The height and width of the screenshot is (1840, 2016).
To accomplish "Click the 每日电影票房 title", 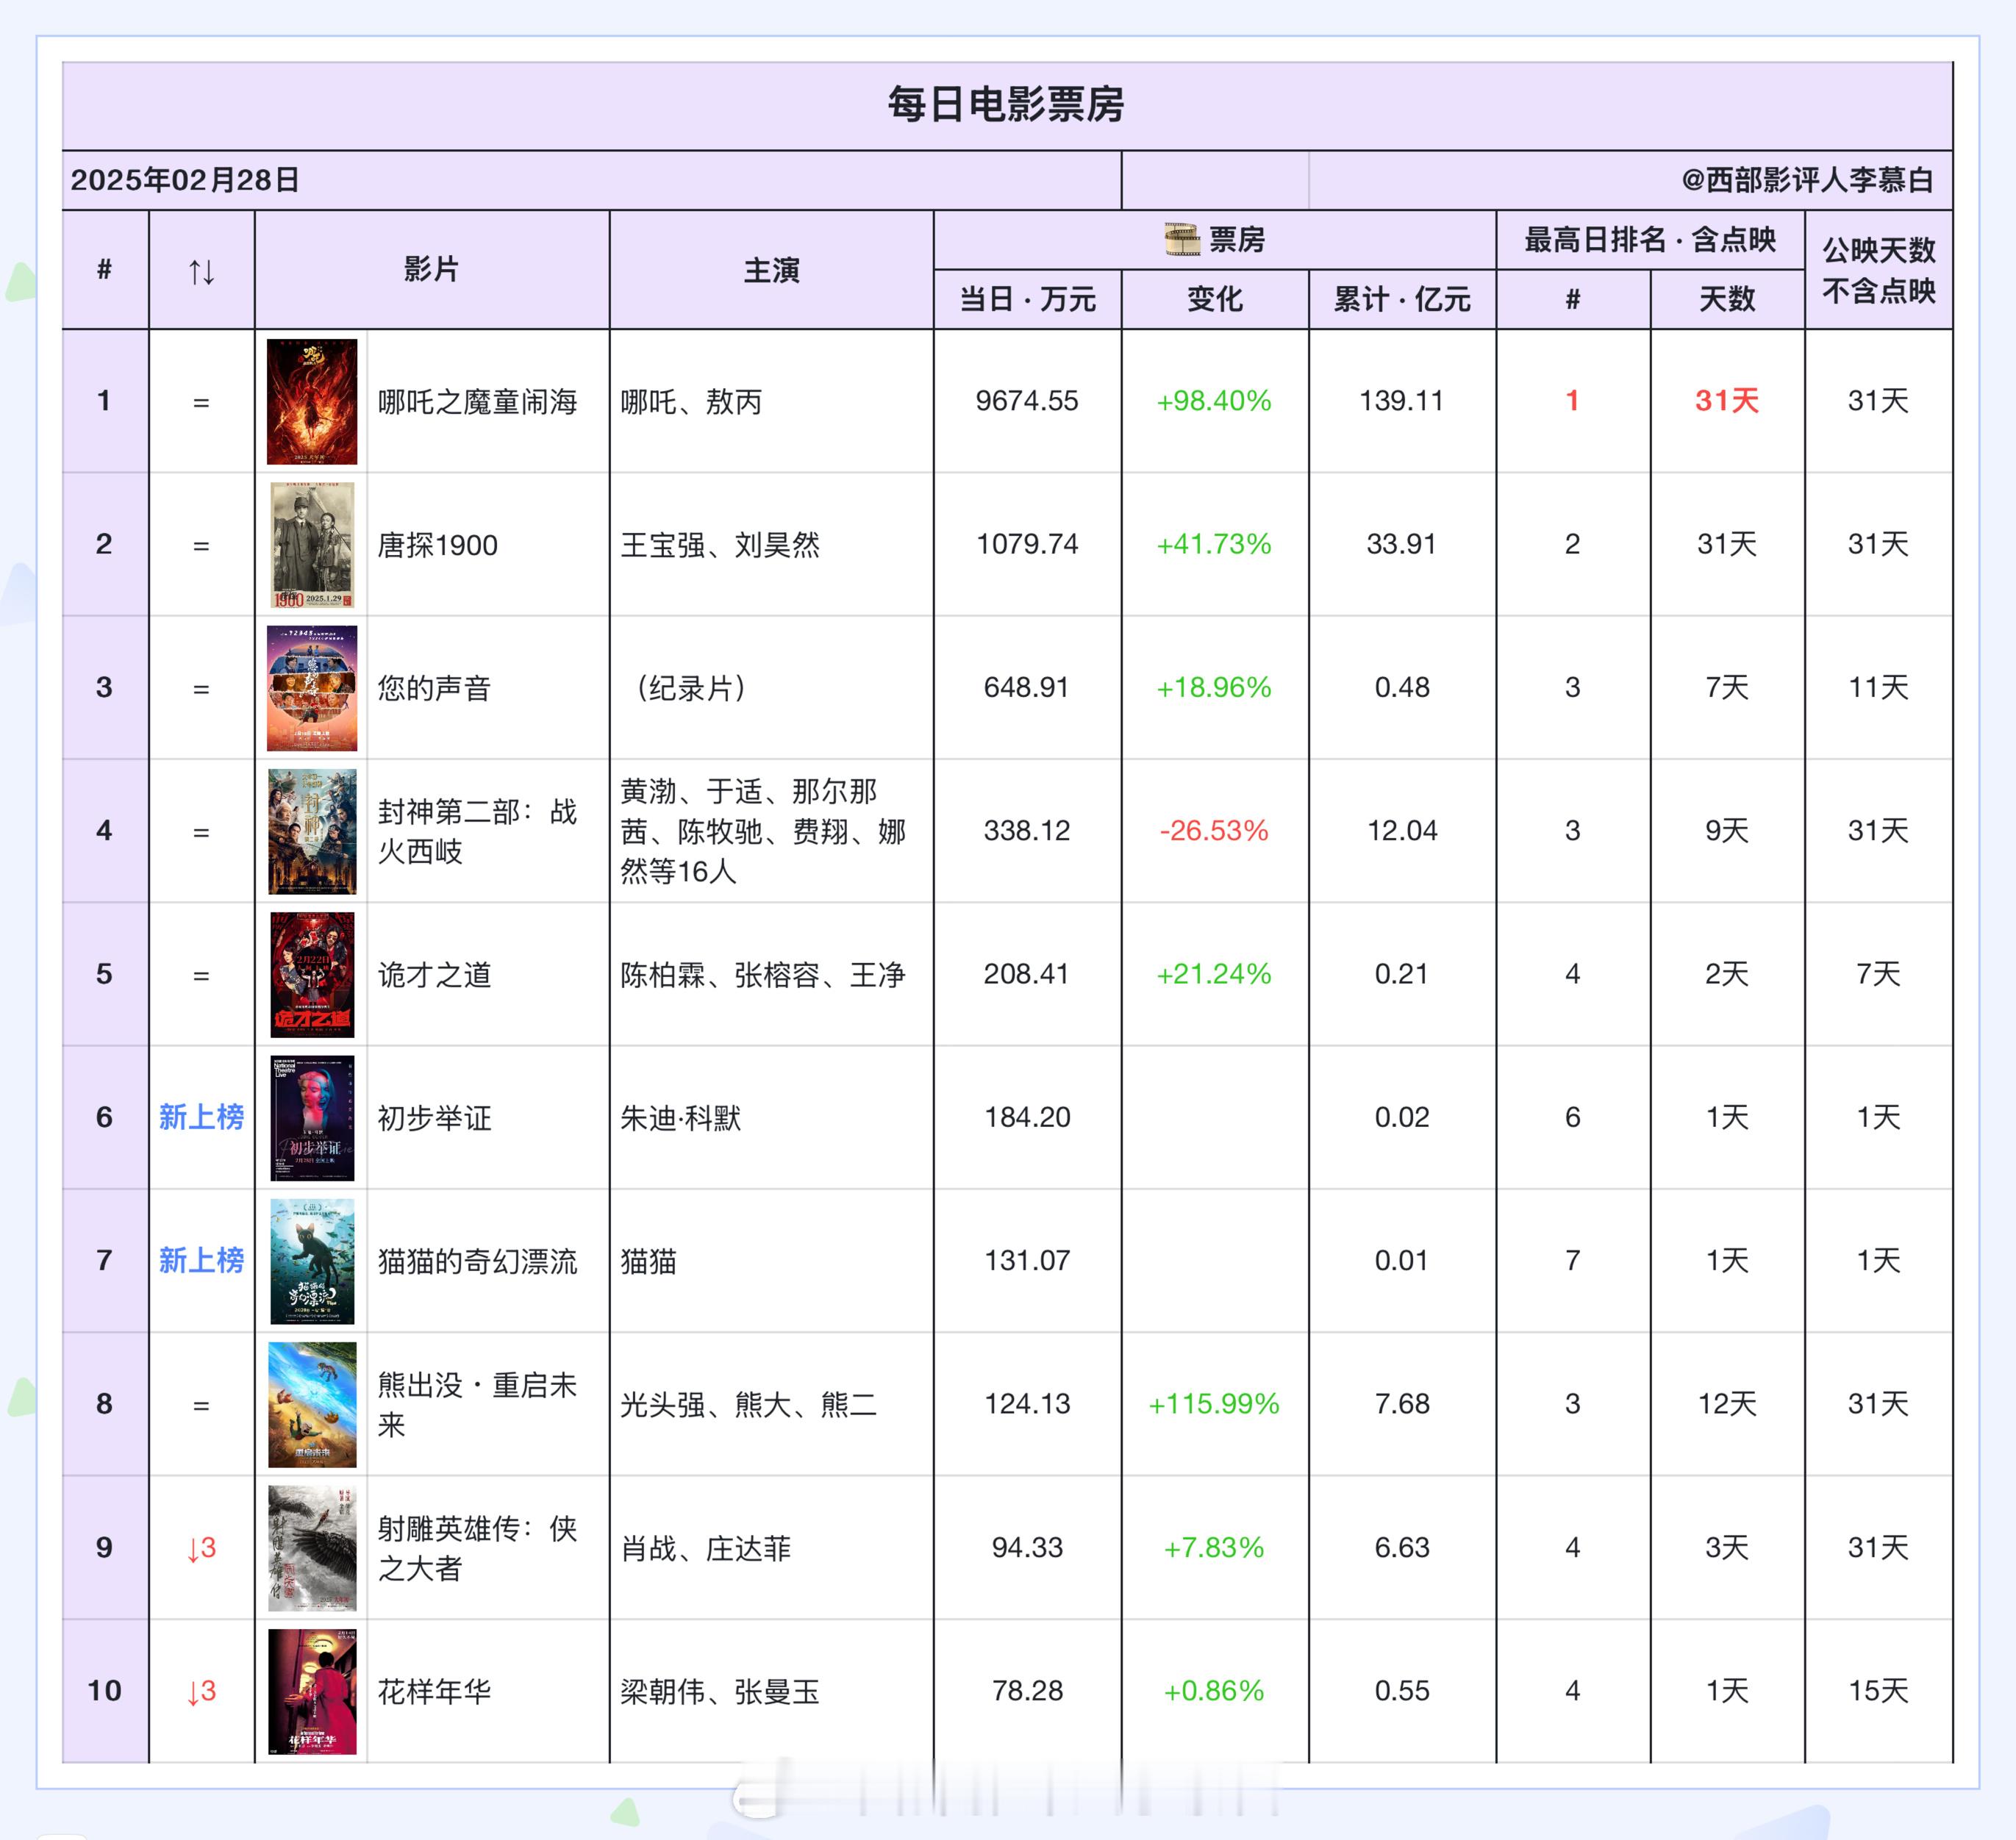I will tap(1006, 105).
